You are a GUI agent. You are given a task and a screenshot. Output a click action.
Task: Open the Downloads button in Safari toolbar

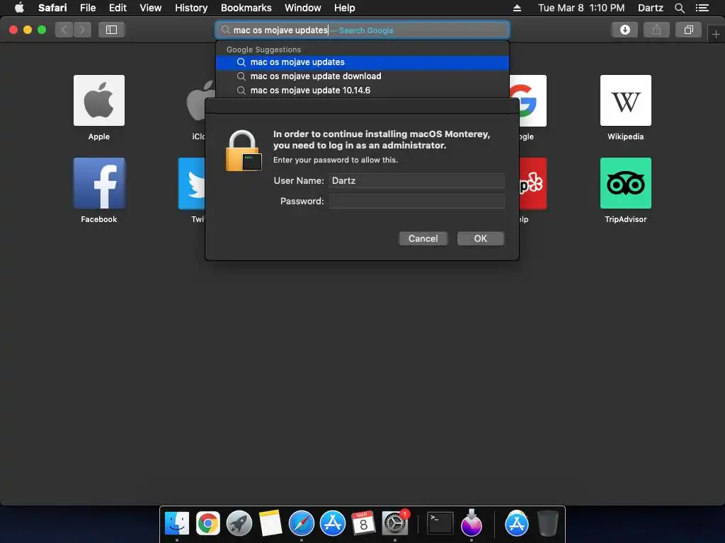coord(624,30)
